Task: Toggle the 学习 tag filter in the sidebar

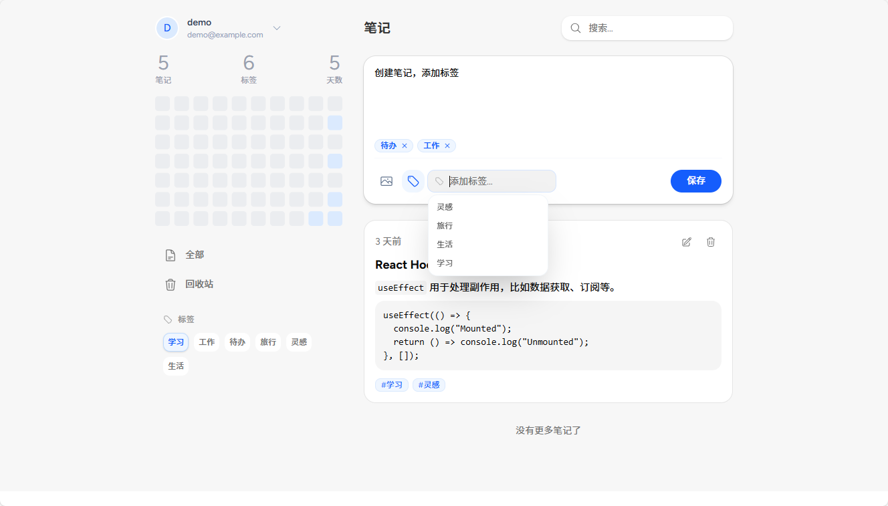Action: 175,342
